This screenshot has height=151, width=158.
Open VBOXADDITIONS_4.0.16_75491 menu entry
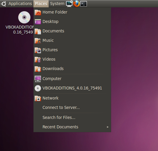pyautogui.click(x=72, y=88)
